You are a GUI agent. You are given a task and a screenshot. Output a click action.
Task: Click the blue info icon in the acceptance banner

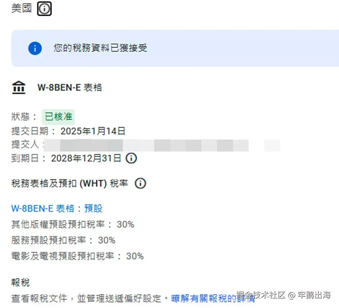(x=34, y=48)
